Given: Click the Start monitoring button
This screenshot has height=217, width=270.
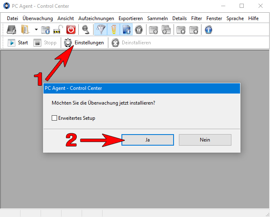Looking at the screenshot, I should tap(18, 43).
